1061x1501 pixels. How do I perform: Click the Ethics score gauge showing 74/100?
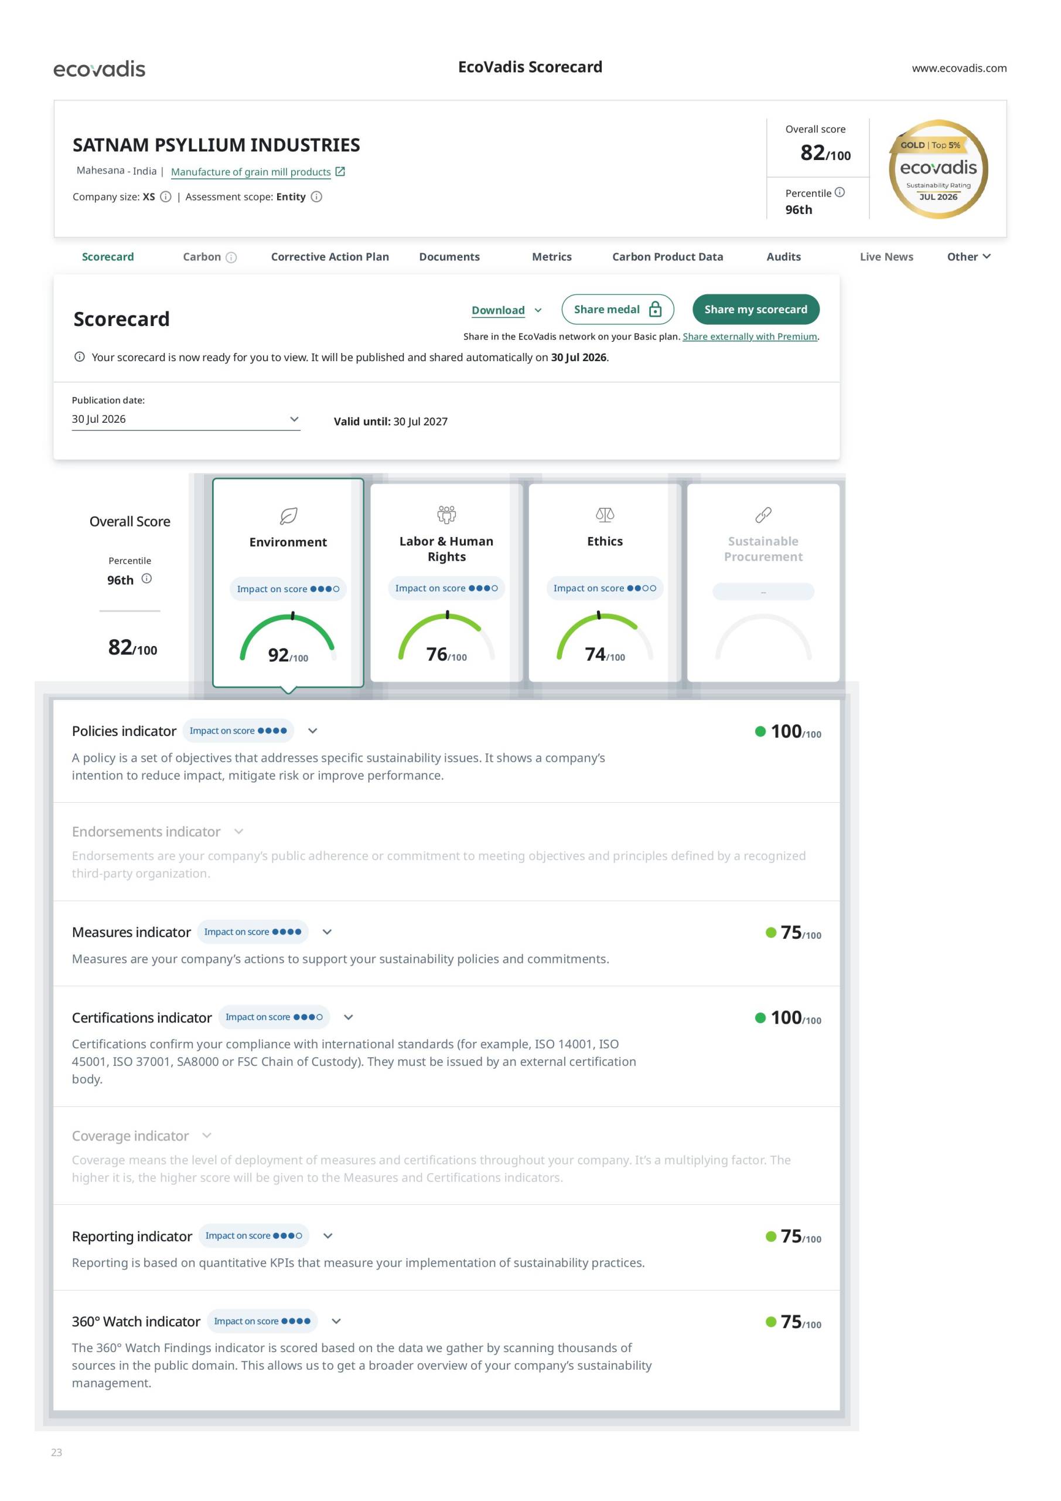point(605,637)
